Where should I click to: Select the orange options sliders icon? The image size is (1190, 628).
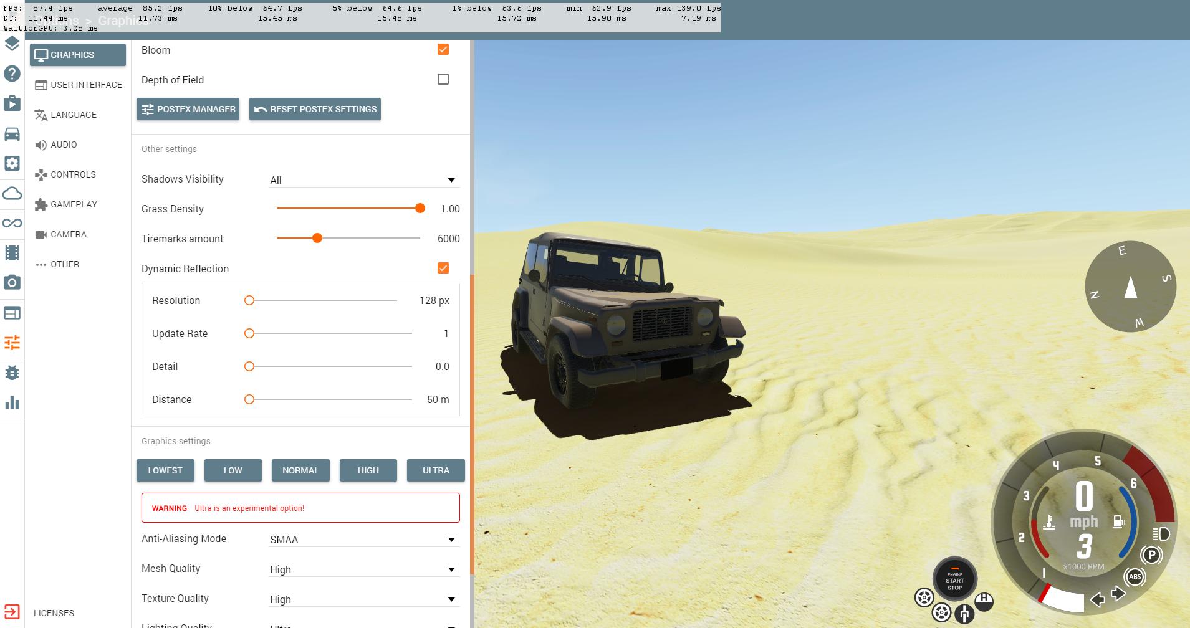pos(12,343)
